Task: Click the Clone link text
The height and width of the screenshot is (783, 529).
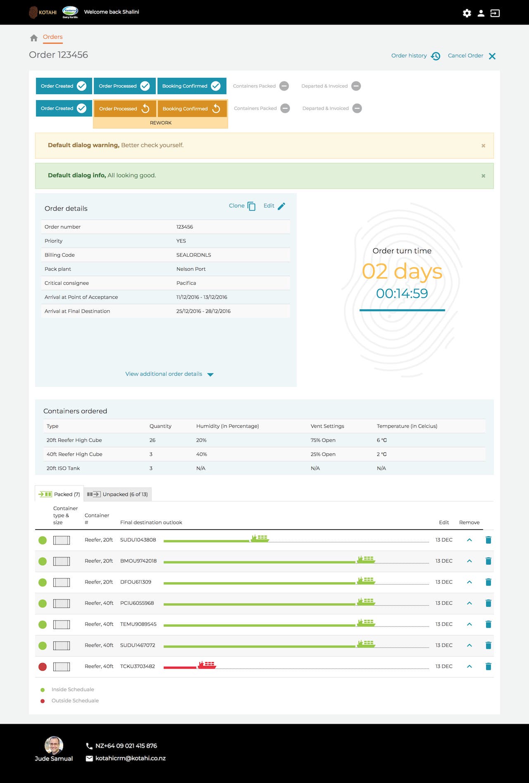Action: [x=237, y=205]
